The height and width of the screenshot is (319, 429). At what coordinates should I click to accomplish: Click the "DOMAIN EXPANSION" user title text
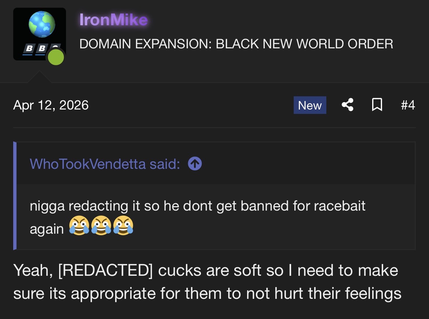tap(236, 44)
